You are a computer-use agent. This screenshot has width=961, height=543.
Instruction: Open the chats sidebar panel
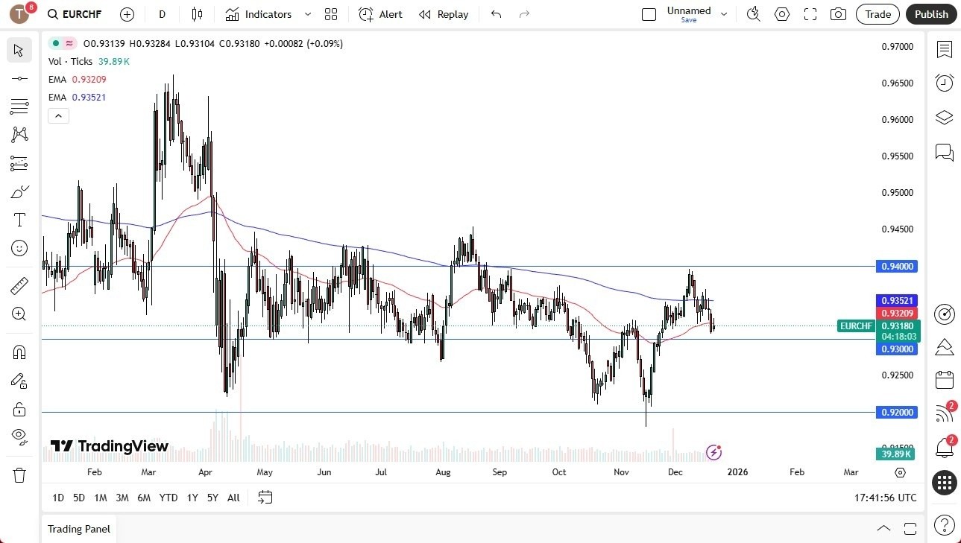pyautogui.click(x=945, y=153)
